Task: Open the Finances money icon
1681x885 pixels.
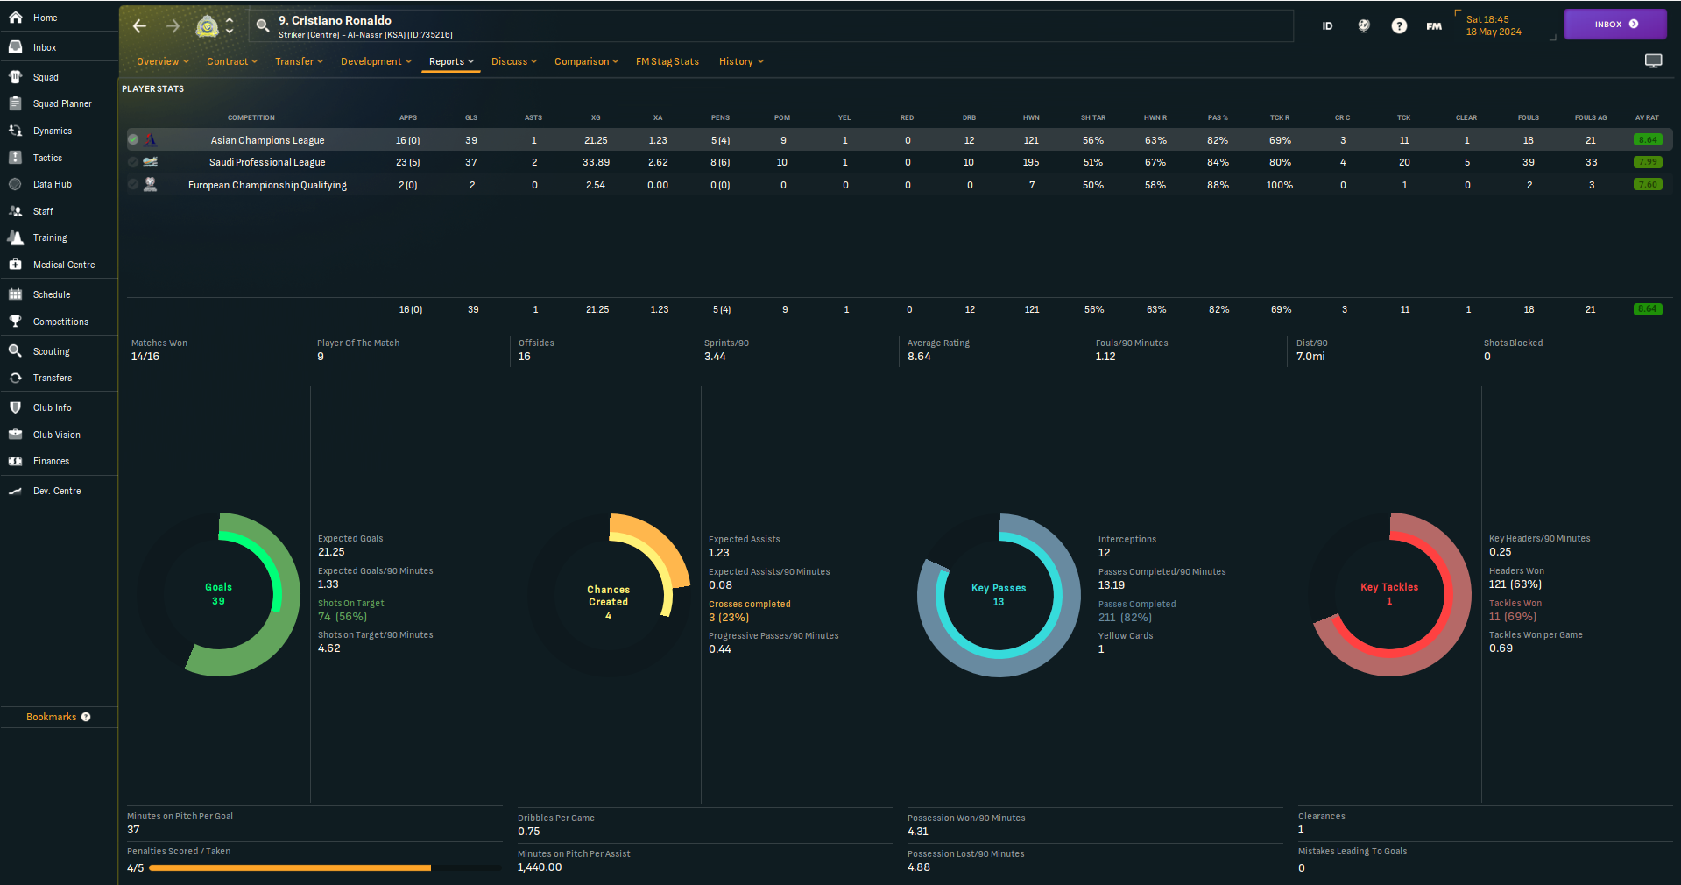Action: pyautogui.click(x=15, y=461)
